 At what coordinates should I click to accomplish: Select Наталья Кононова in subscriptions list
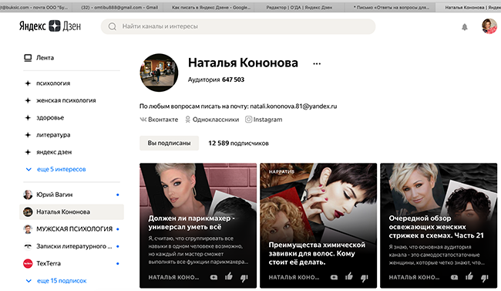(x=72, y=212)
